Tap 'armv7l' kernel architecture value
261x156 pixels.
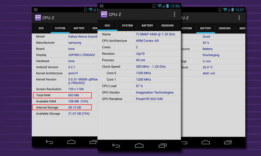tap(73, 73)
